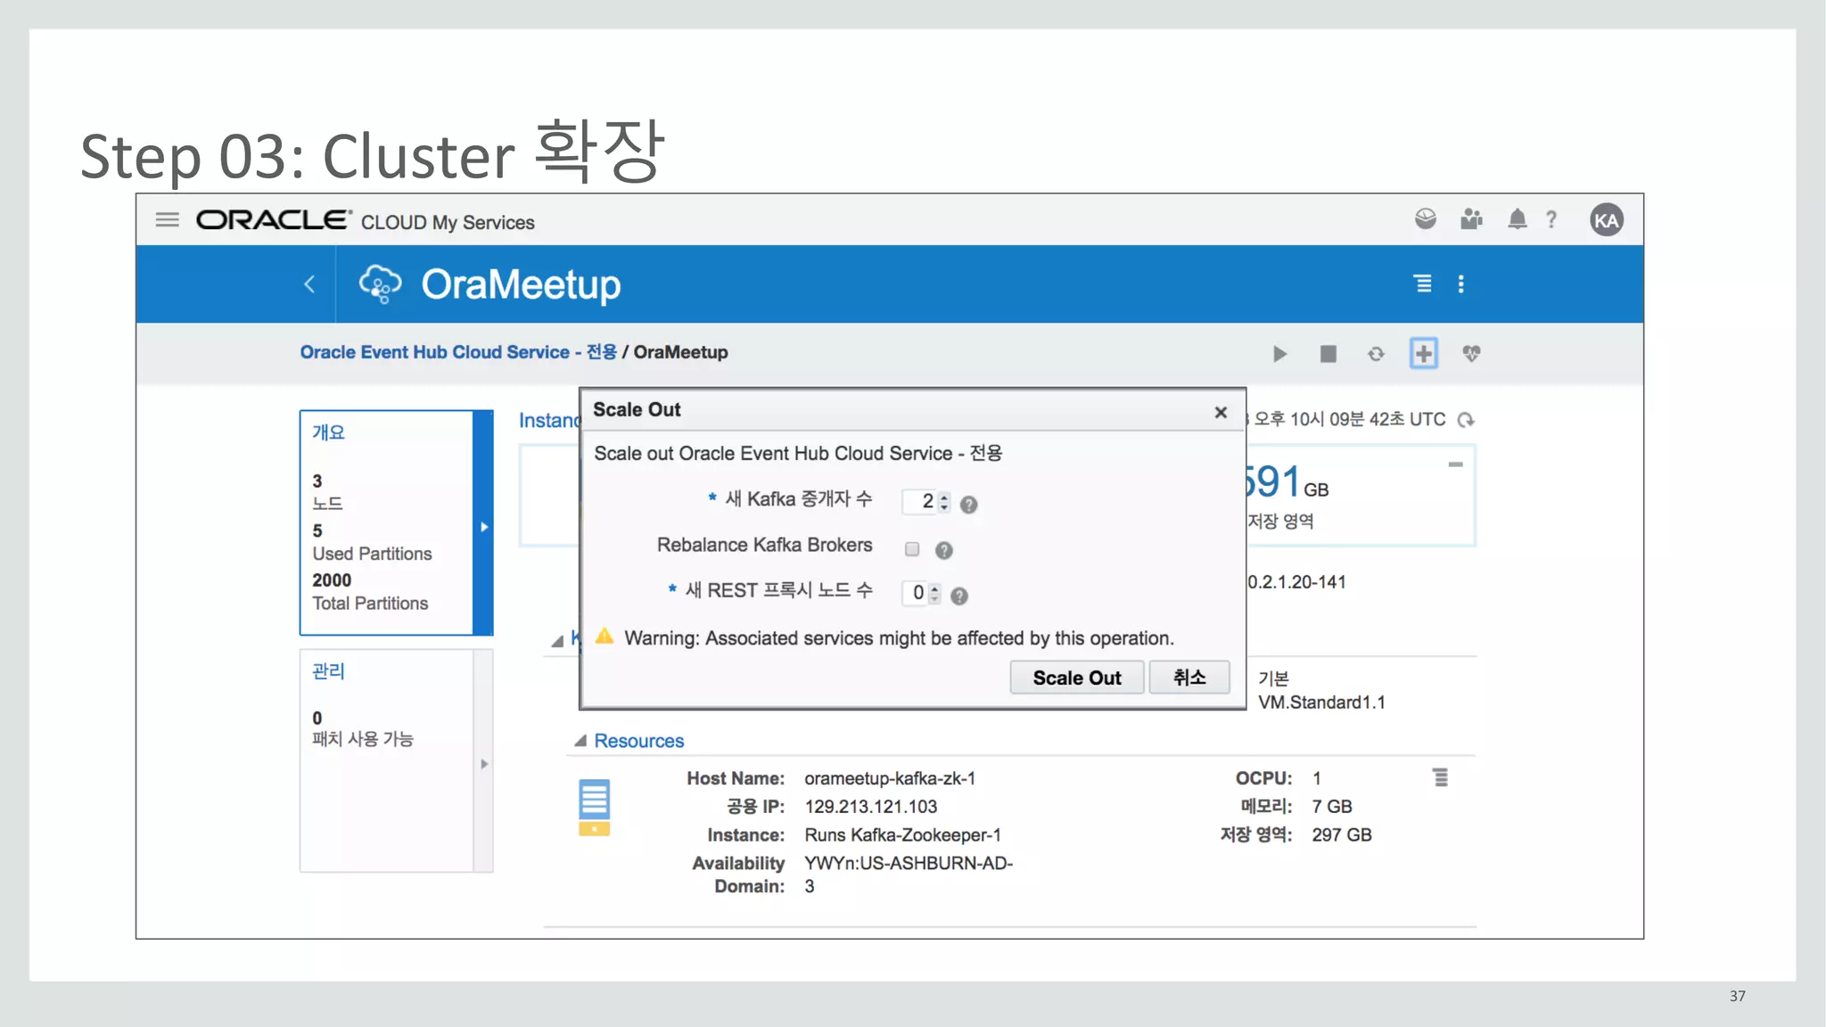Expand the 관리 tile arrow
This screenshot has width=1826, height=1027.
point(484,764)
